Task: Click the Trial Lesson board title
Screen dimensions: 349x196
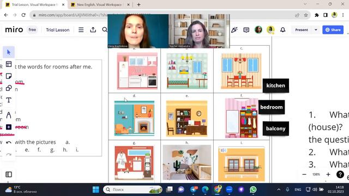Action: click(58, 30)
